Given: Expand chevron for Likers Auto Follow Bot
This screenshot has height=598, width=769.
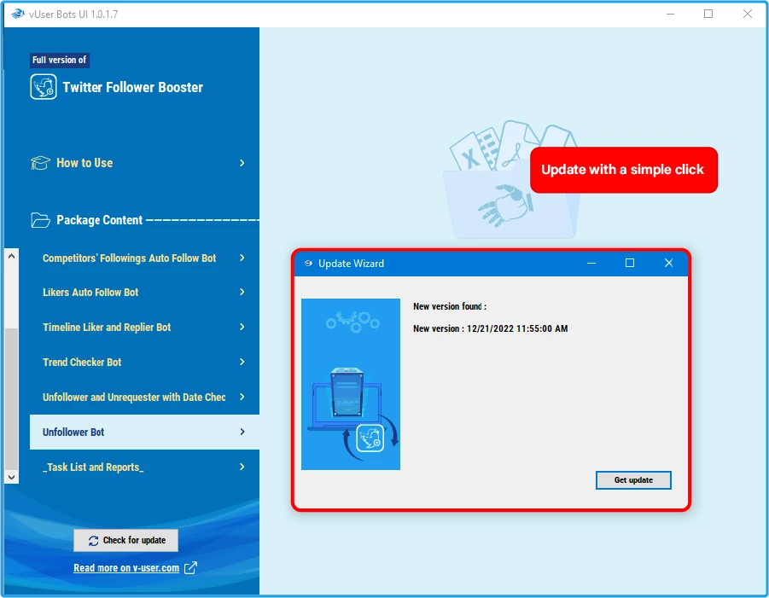Looking at the screenshot, I should [x=242, y=292].
